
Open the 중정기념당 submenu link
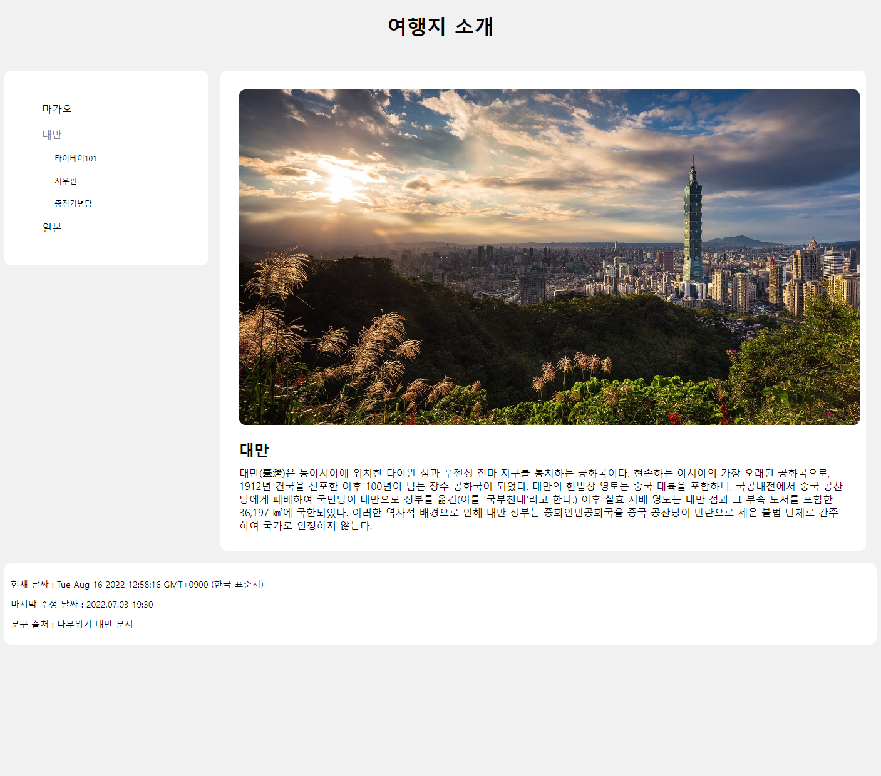[73, 203]
